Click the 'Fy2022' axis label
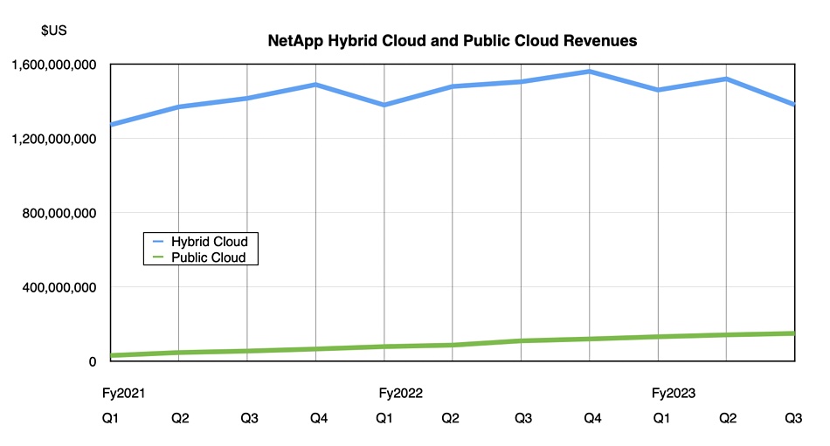Screen dimensions: 830x446 [x=401, y=393]
